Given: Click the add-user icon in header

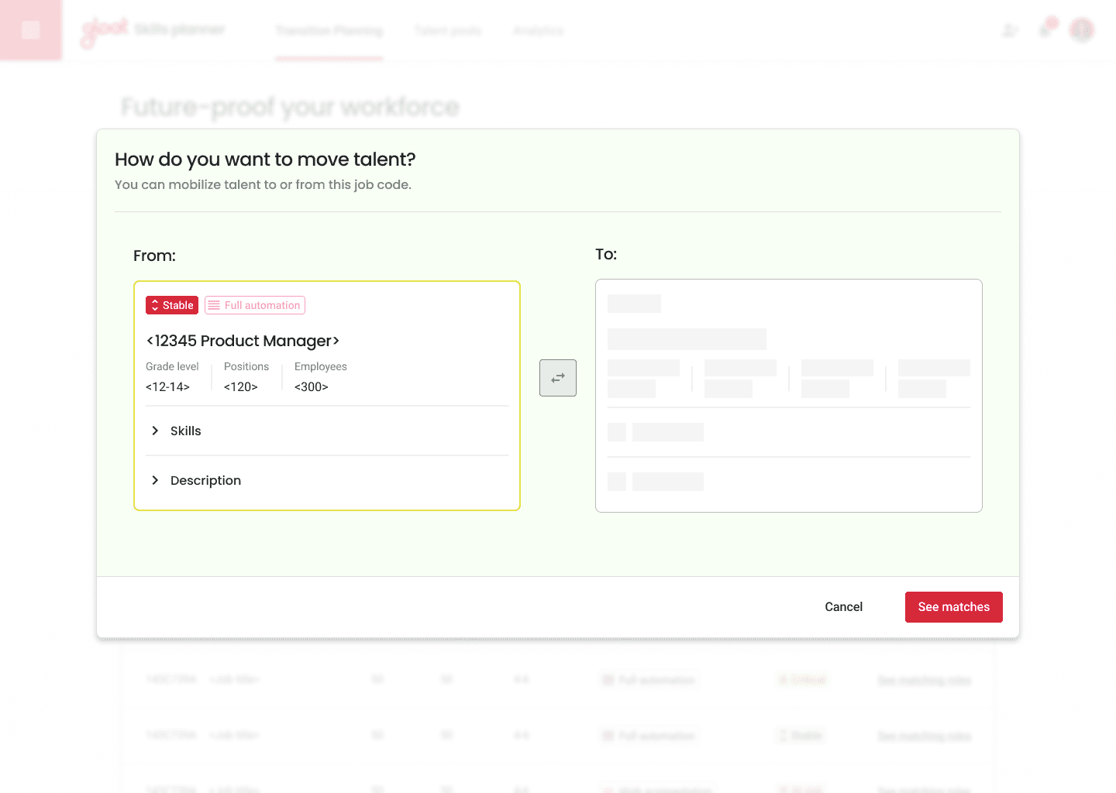Looking at the screenshot, I should (x=1010, y=30).
